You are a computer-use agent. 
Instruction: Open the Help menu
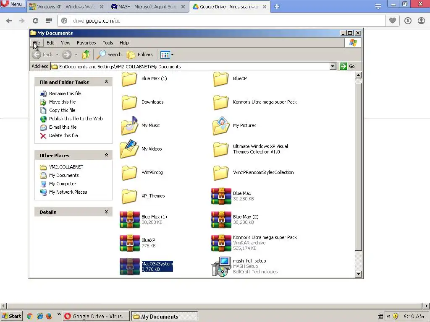click(124, 43)
